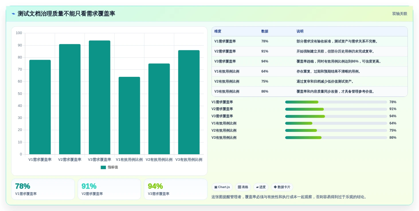Select the 表格 tag chip
Image resolution: width=419 pixels, height=211 pixels.
(x=243, y=187)
